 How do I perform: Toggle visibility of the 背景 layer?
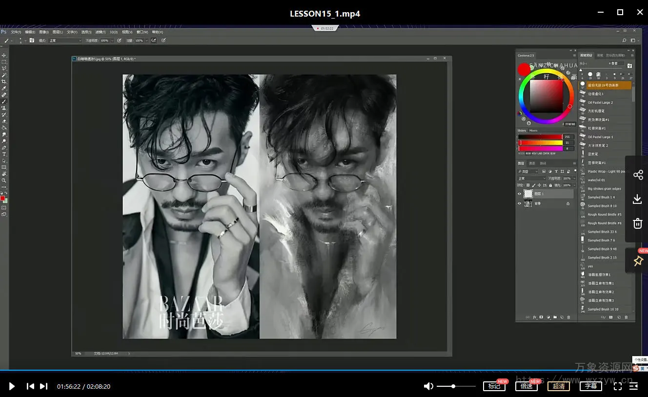tap(519, 203)
